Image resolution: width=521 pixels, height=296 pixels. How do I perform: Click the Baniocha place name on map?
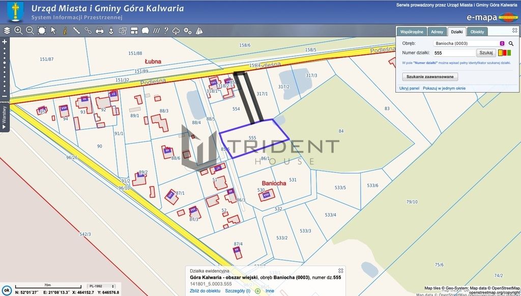tap(274, 184)
